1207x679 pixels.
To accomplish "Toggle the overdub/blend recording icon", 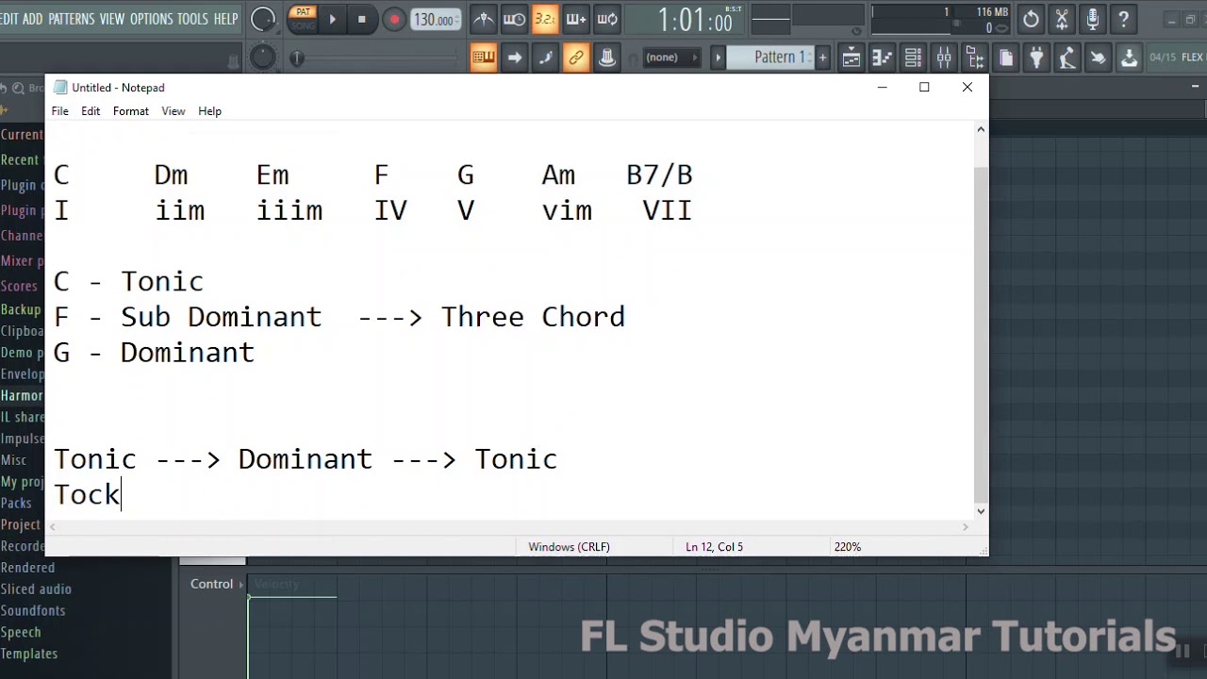I will (576, 19).
